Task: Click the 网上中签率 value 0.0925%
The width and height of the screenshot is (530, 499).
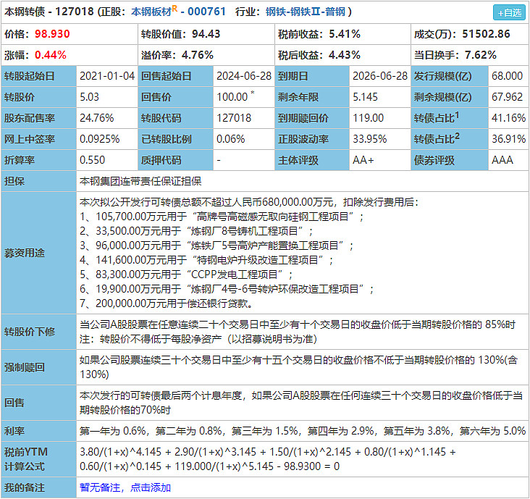Action: point(99,139)
